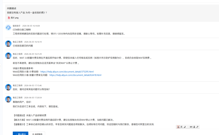Toggle the 英 language mode in IME bar
219x135 pixels.
tap(181, 127)
